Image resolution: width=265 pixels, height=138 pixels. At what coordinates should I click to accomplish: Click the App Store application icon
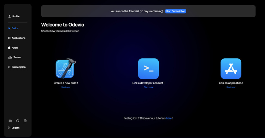pyautogui.click(x=231, y=69)
